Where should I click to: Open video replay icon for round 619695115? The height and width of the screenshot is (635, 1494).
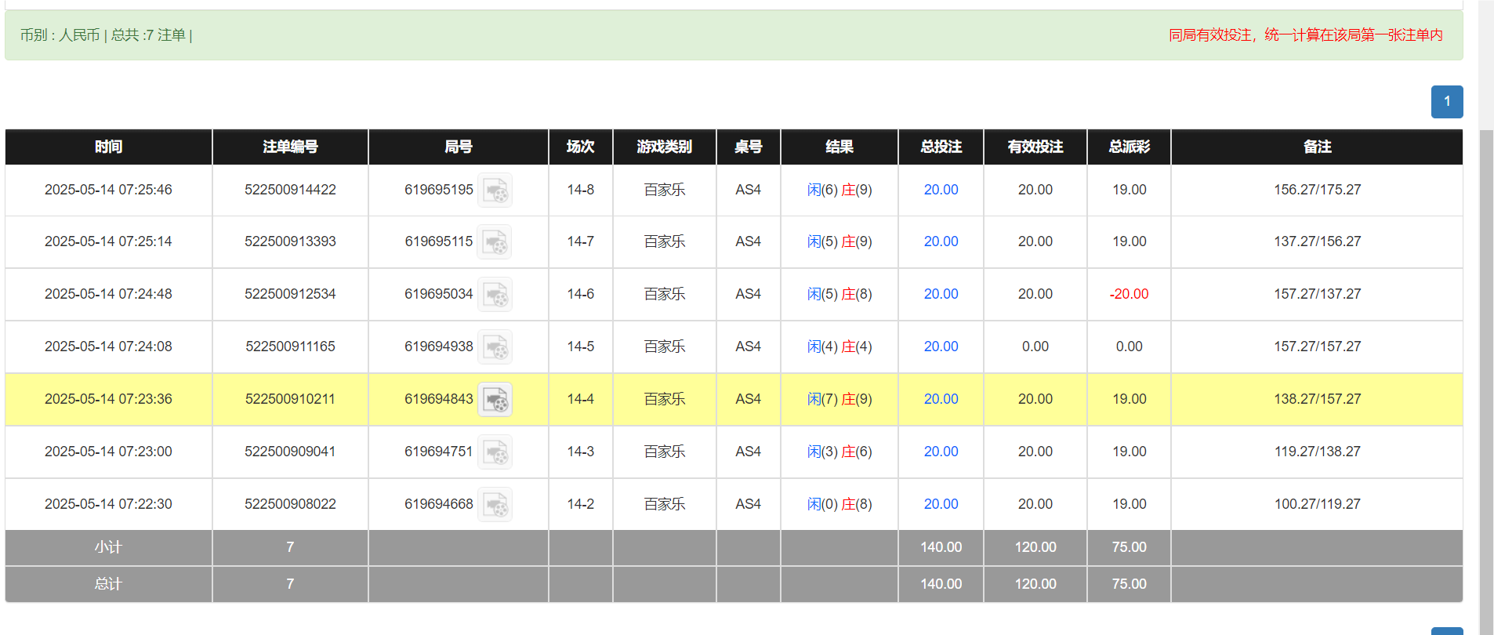[495, 242]
